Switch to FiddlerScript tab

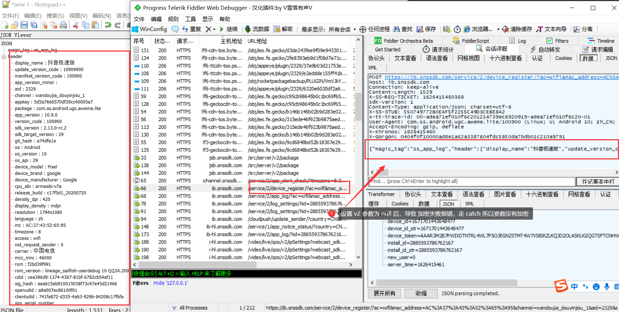tap(471, 41)
